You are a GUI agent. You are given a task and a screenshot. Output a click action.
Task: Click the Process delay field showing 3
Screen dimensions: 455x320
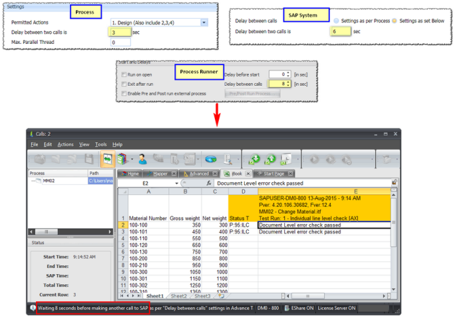click(x=120, y=32)
